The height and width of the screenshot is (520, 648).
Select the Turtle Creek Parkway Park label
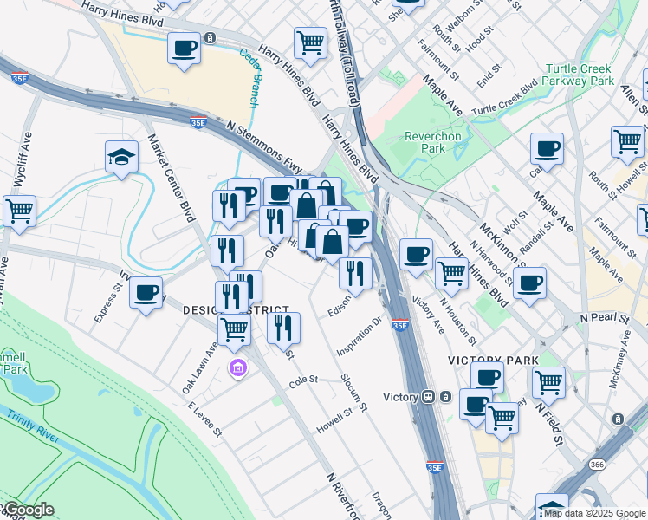(x=580, y=75)
